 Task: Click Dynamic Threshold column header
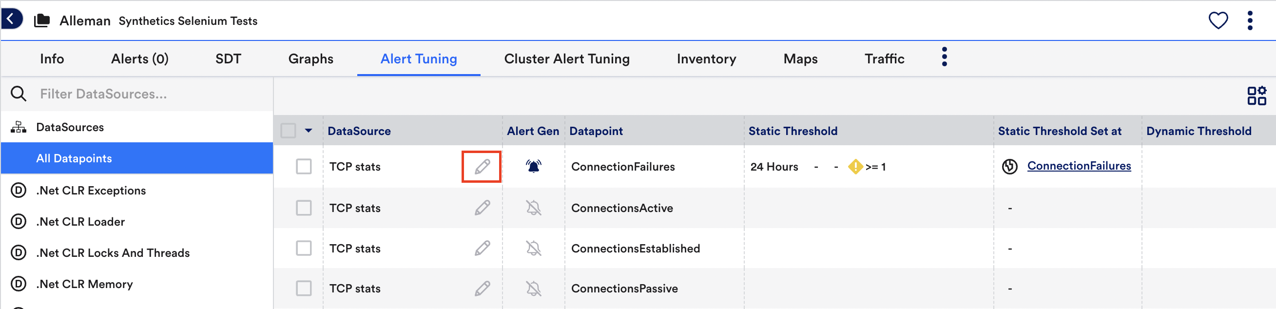(x=1199, y=131)
